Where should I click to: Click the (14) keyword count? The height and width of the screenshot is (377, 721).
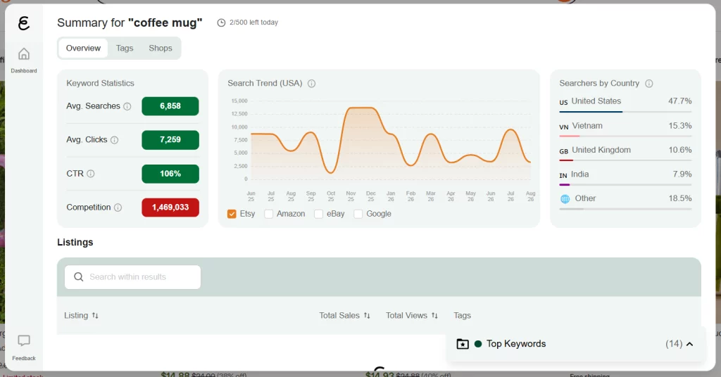(x=674, y=344)
